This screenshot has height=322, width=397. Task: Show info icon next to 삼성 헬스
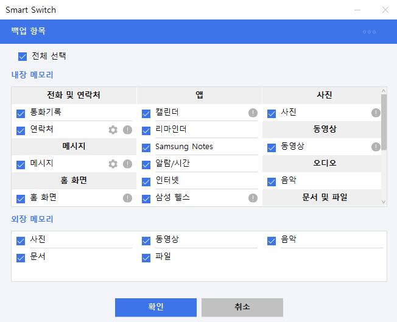253,198
